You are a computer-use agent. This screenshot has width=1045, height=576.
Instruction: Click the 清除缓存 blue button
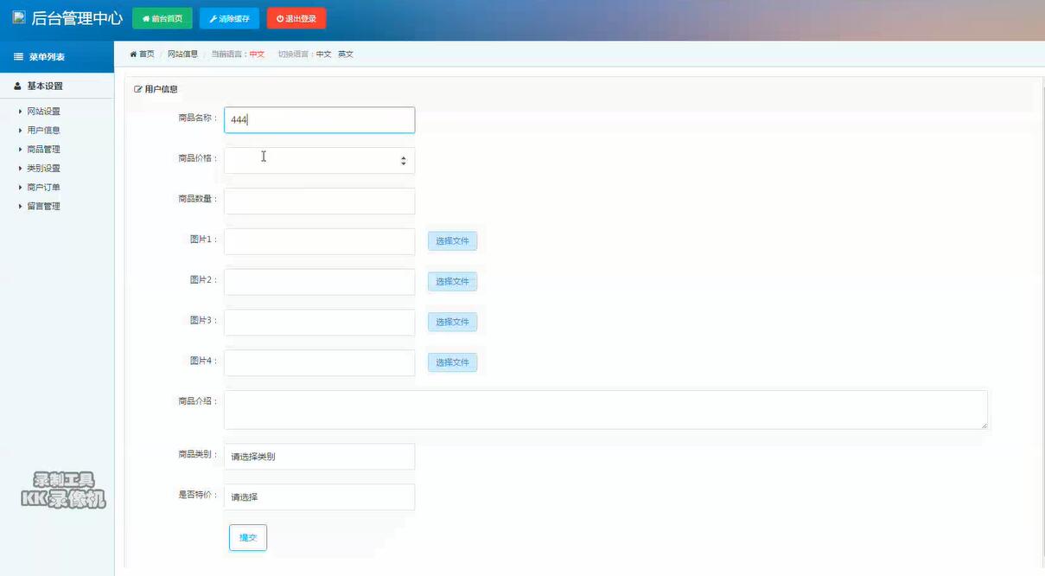(x=229, y=18)
